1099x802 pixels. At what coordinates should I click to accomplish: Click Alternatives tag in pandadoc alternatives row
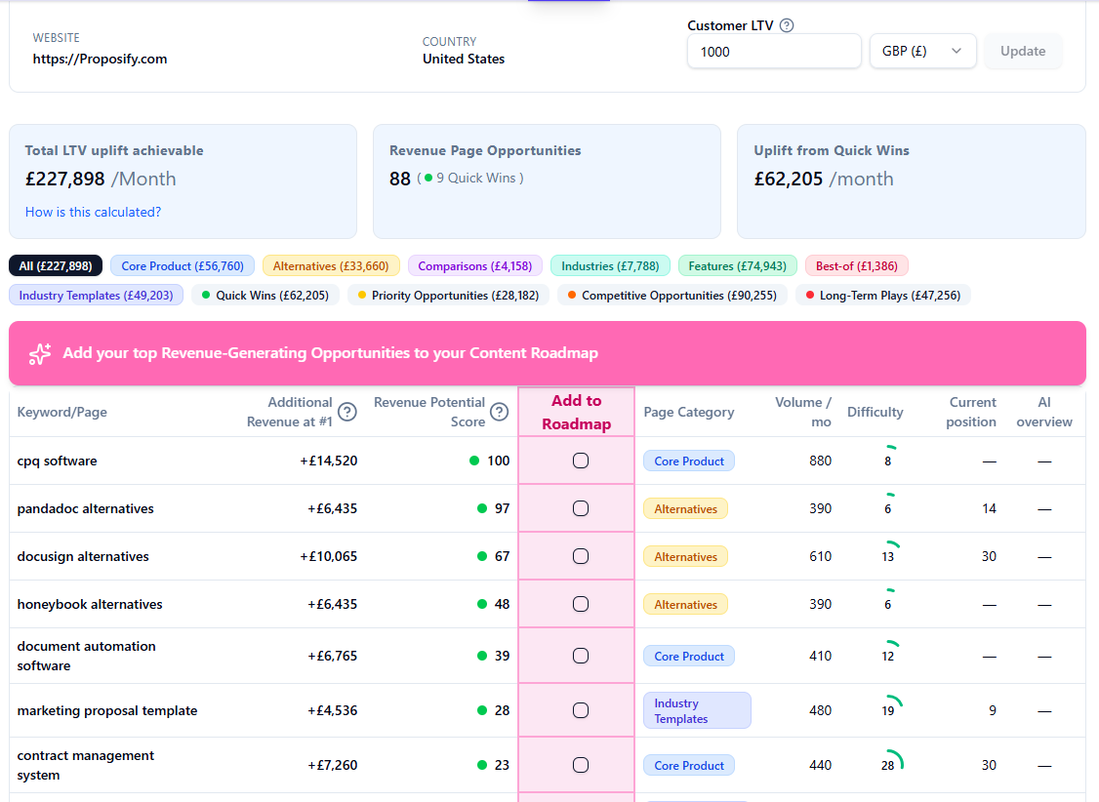(x=685, y=508)
